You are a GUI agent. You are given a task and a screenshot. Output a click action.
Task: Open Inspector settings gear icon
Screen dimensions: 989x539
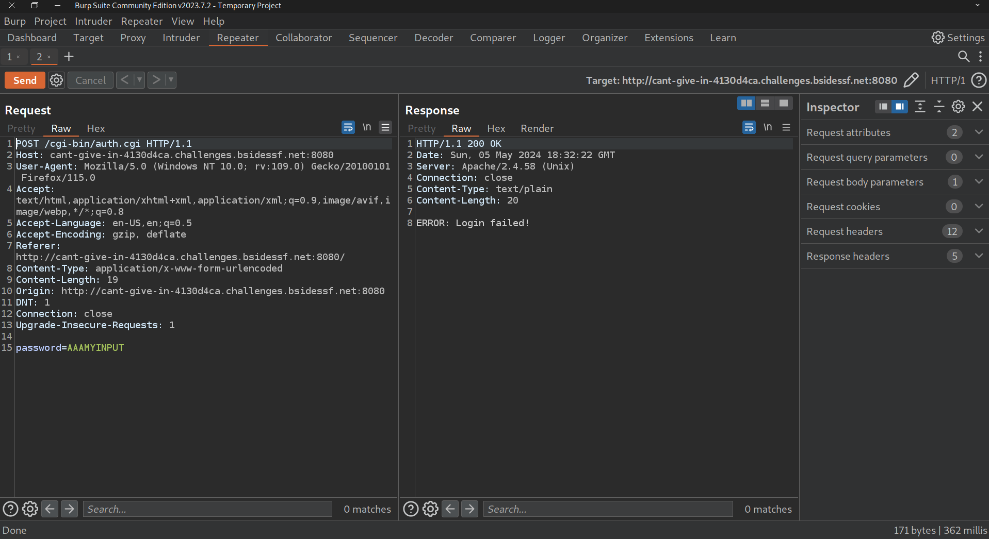point(958,107)
